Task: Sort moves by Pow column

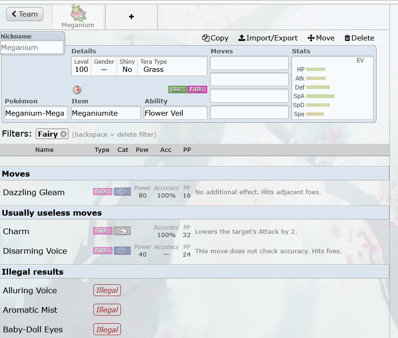Action: point(142,149)
